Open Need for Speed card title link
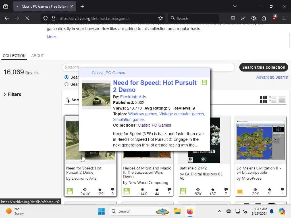Viewport: 291px width, 218px height. click(x=84, y=170)
